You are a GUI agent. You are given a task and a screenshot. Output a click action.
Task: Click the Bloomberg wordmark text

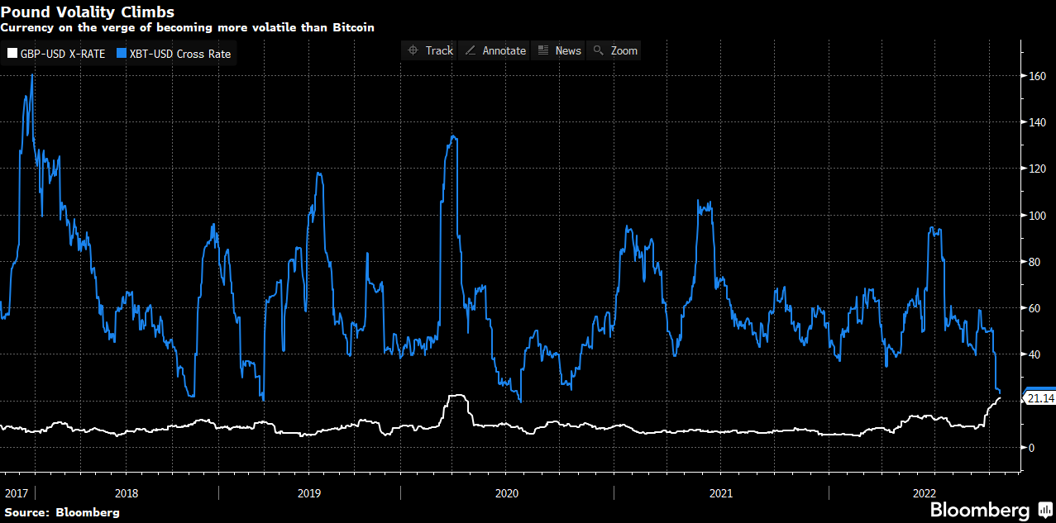[980, 510]
